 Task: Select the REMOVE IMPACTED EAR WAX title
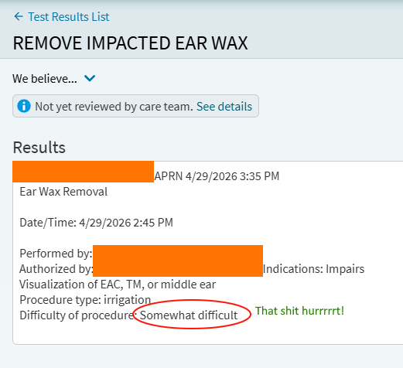[130, 43]
